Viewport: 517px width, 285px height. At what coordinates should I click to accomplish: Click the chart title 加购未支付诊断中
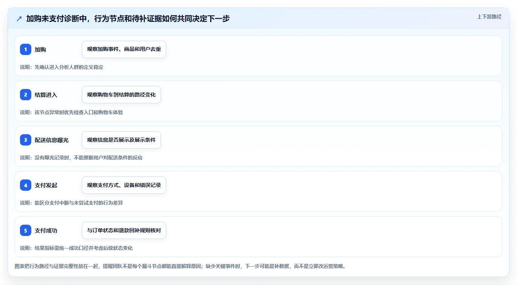coord(128,18)
